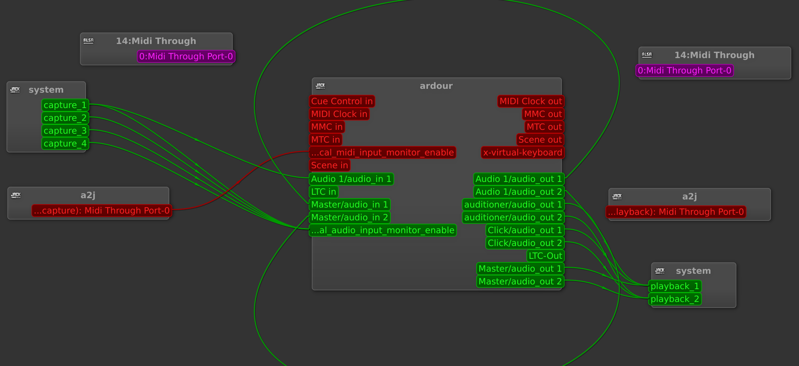
Task: Select the ...cal_midi_input_monitor_enable port
Action: [x=383, y=152]
